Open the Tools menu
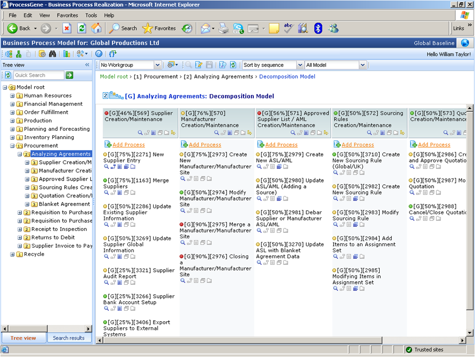 [91, 15]
